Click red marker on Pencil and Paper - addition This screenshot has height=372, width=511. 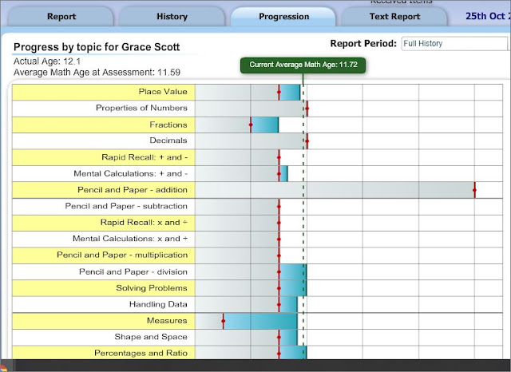pyautogui.click(x=474, y=190)
